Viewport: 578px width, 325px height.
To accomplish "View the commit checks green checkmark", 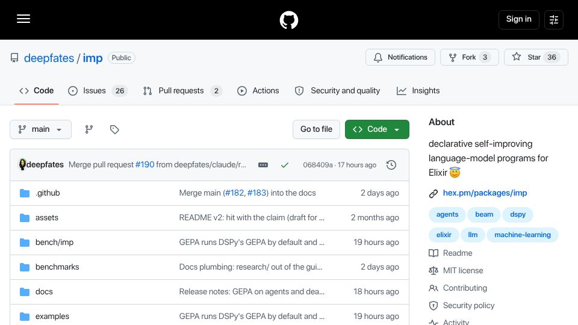I will [x=284, y=165].
